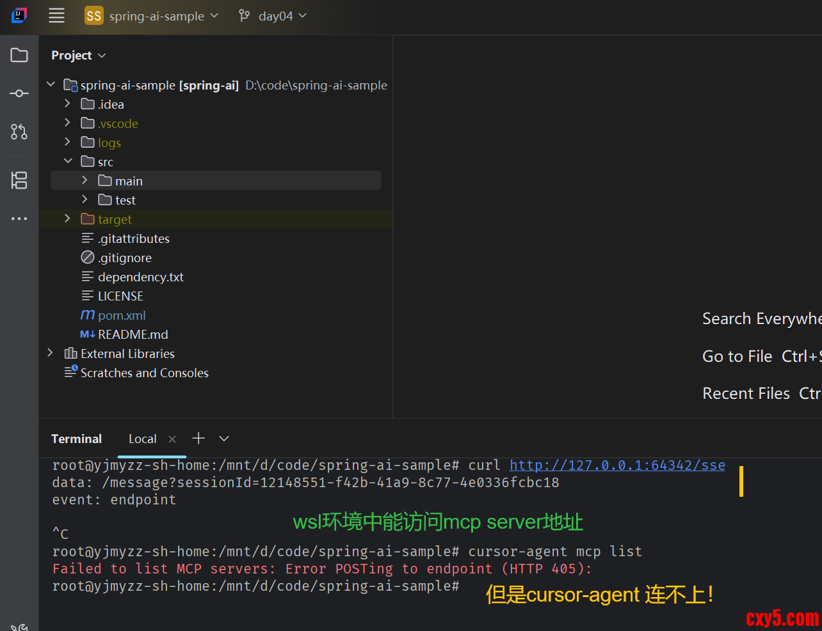This screenshot has height=631, width=822.
Task: Click the Project tool window folder icon
Action: coord(19,55)
